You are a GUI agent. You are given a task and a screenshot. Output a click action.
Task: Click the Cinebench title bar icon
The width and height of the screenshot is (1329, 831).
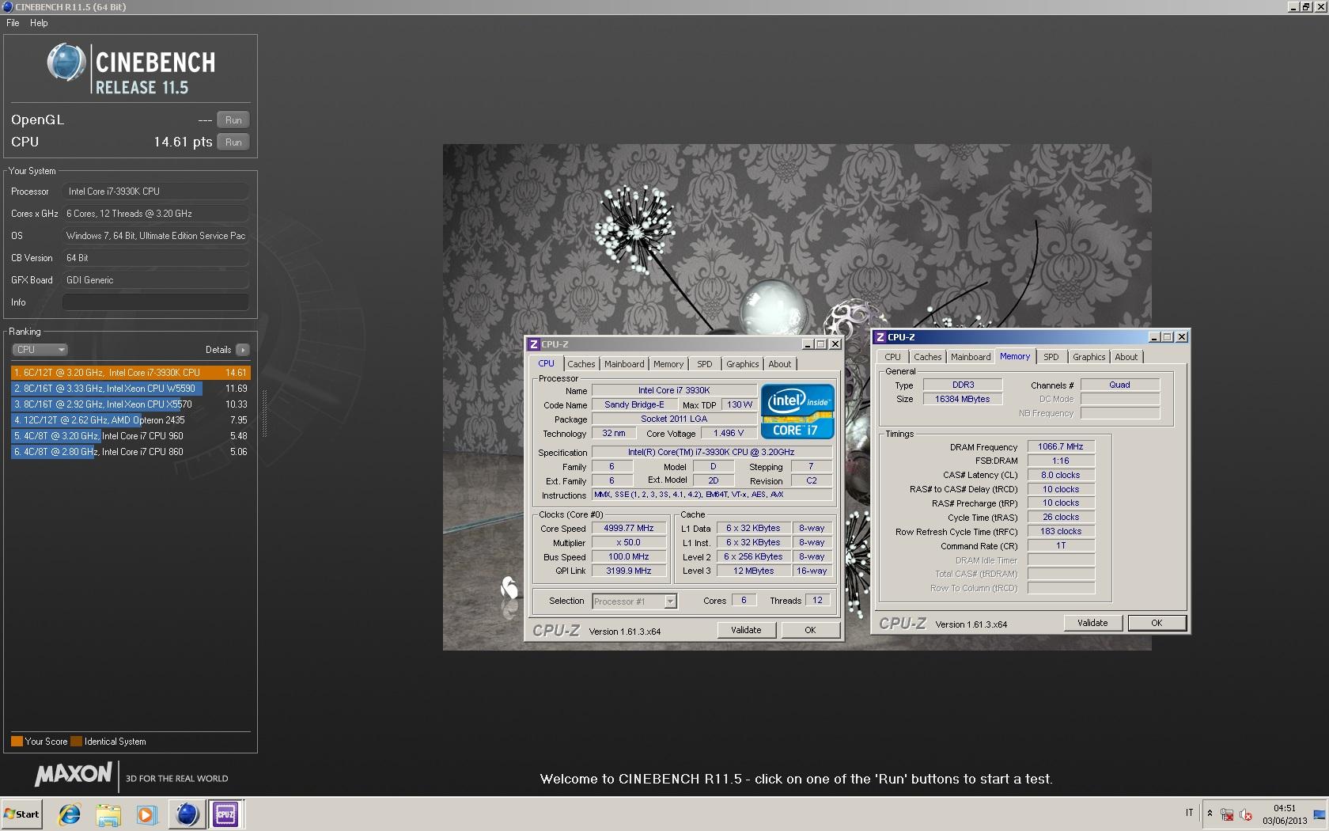click(8, 6)
